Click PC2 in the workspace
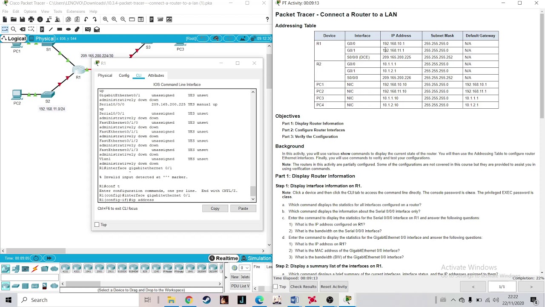 click(x=17, y=94)
